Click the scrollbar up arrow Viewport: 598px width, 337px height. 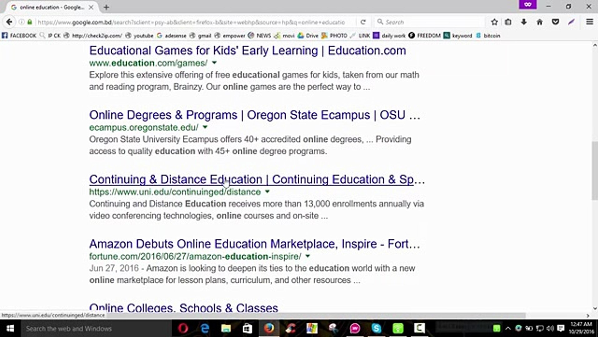(x=595, y=46)
